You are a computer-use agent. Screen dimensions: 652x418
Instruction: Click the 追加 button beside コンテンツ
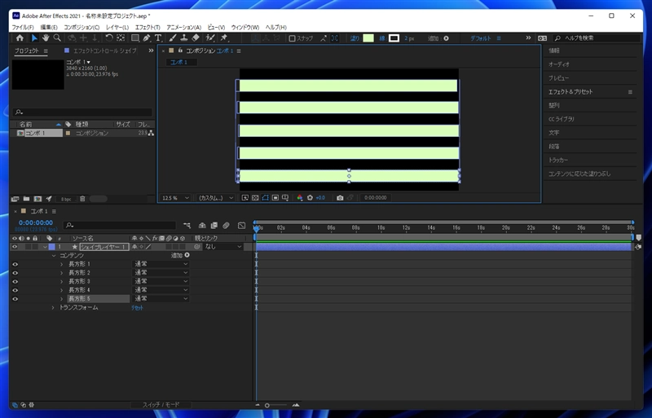(187, 255)
